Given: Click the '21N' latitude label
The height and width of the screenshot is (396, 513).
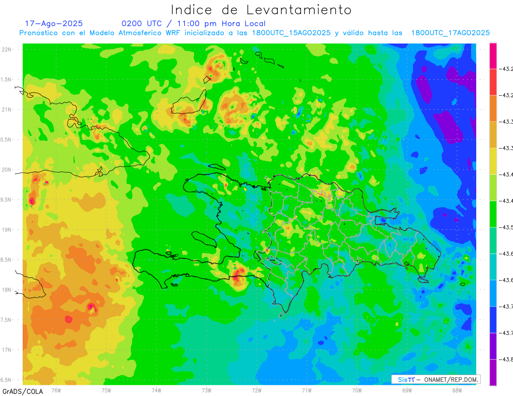Looking at the screenshot, I should tap(7, 109).
